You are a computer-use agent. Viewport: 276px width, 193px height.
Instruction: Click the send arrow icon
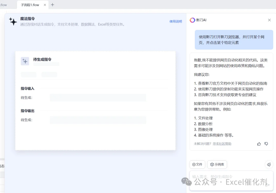point(268,185)
